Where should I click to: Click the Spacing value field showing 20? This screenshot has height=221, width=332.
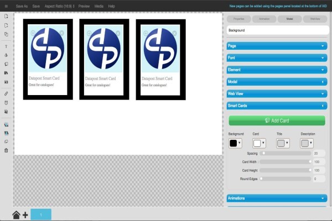point(319,154)
